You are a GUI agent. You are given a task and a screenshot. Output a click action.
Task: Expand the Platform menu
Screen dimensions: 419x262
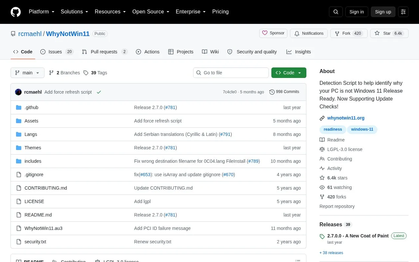pos(42,12)
